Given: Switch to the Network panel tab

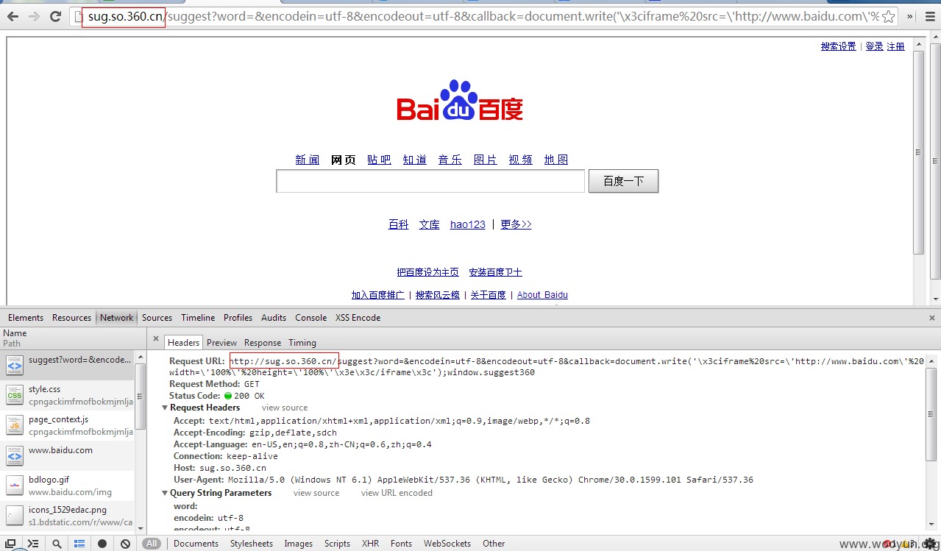Looking at the screenshot, I should (117, 318).
